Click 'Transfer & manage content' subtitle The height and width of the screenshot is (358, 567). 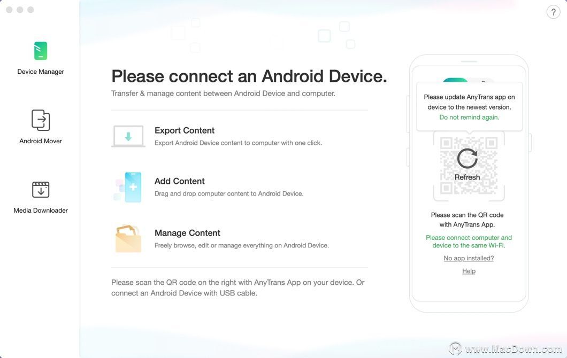pos(223,93)
